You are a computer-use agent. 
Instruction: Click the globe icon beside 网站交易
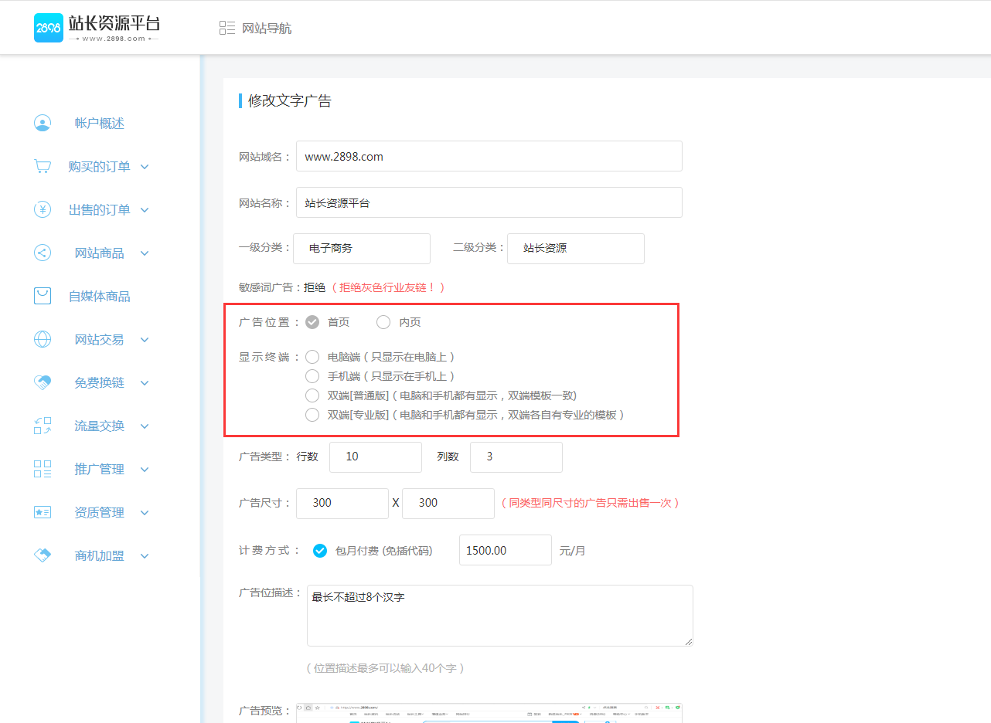43,340
